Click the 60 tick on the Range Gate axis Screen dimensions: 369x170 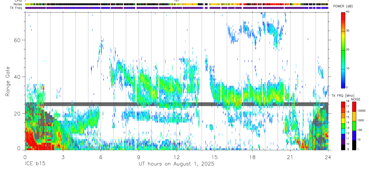18,40
